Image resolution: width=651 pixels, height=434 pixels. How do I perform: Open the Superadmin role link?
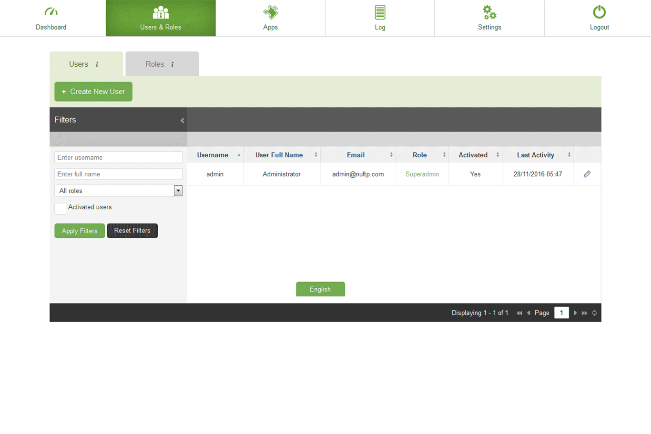[x=422, y=174]
